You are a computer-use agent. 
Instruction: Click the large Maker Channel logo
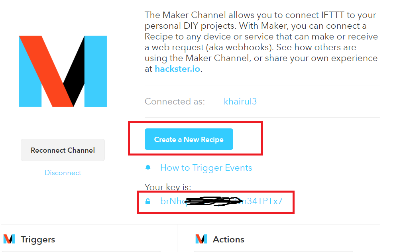coord(63,71)
